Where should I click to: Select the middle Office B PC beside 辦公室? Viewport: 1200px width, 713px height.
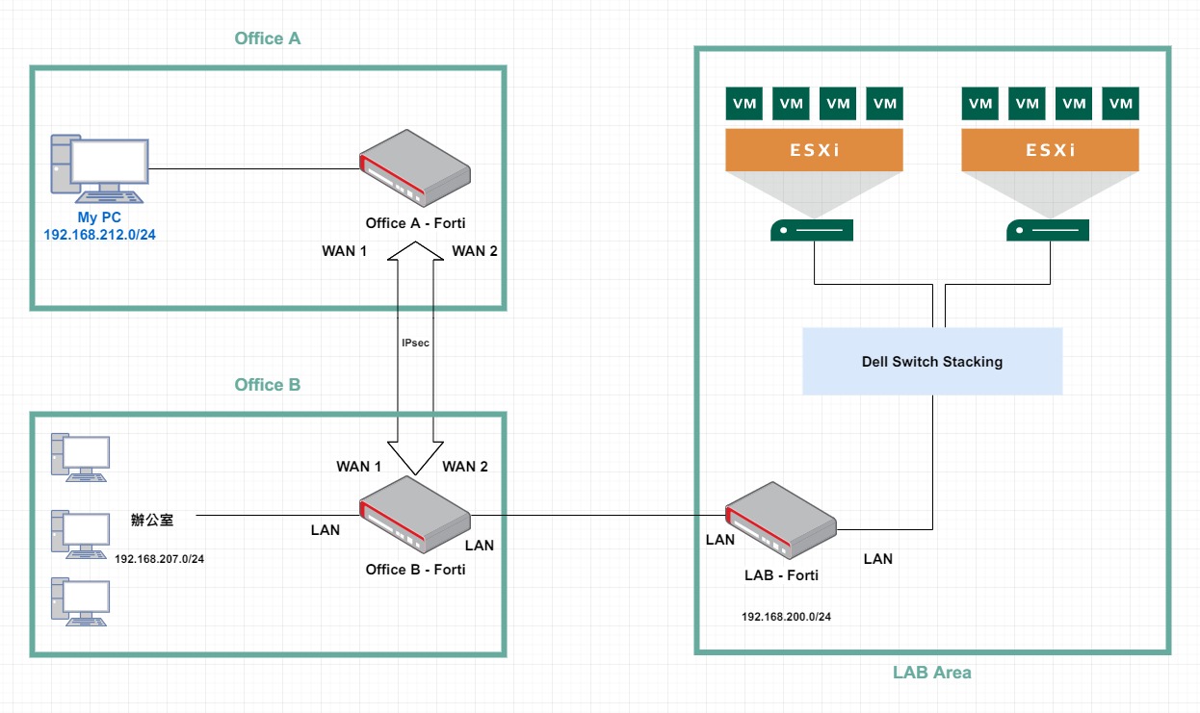pyautogui.click(x=82, y=534)
